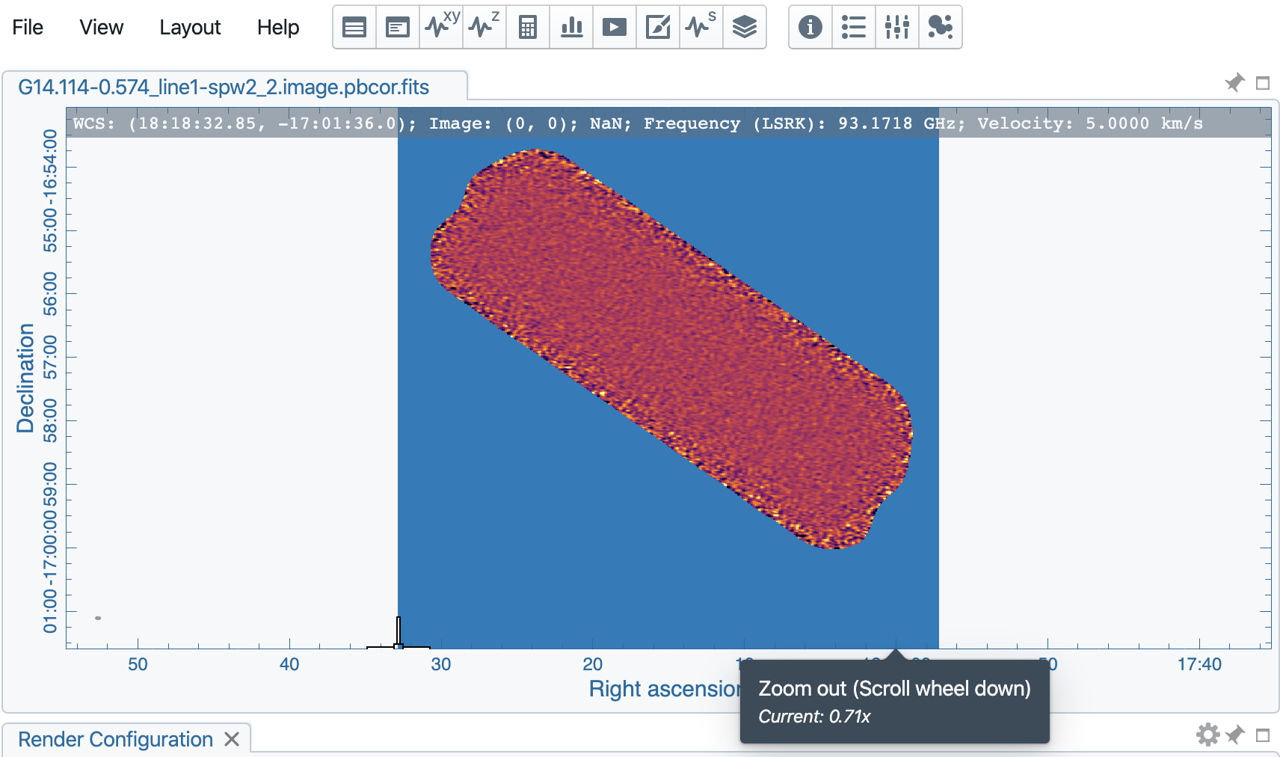
Task: Pin the image viewer panel
Action: pyautogui.click(x=1235, y=82)
